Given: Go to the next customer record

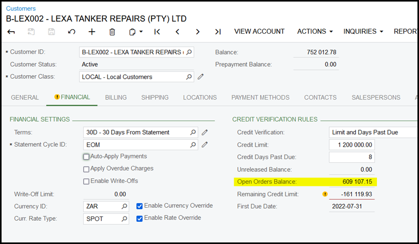Looking at the screenshot, I should pyautogui.click(x=198, y=32).
